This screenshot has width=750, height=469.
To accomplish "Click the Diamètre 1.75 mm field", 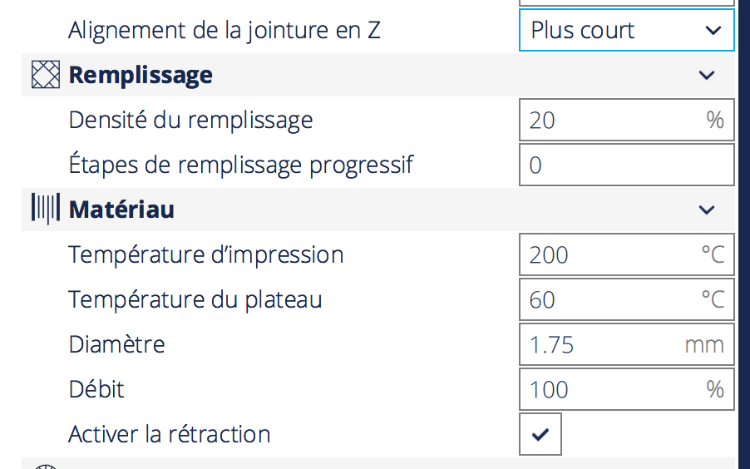I will (627, 344).
